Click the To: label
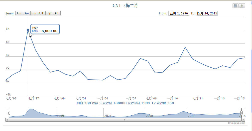Viewport: 252px width, 131px height. (193, 13)
